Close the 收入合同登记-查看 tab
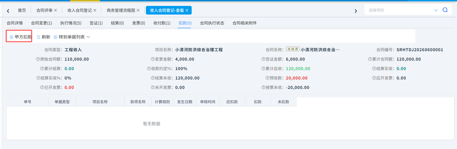The height and width of the screenshot is (149, 457). 187,10
